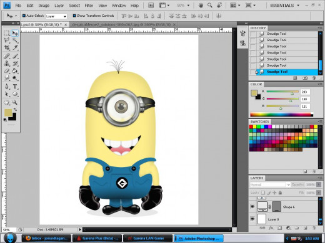Toggle Show Transform Controls checkbox

pos(74,16)
